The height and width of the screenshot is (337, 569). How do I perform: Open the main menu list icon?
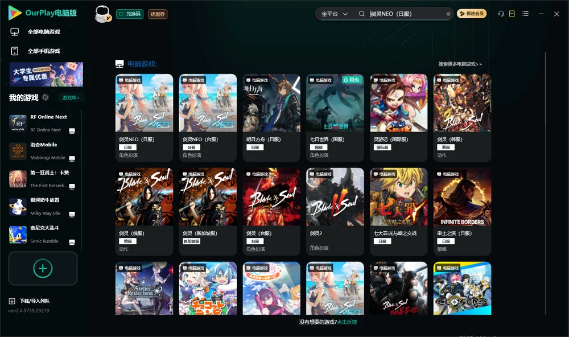point(525,14)
